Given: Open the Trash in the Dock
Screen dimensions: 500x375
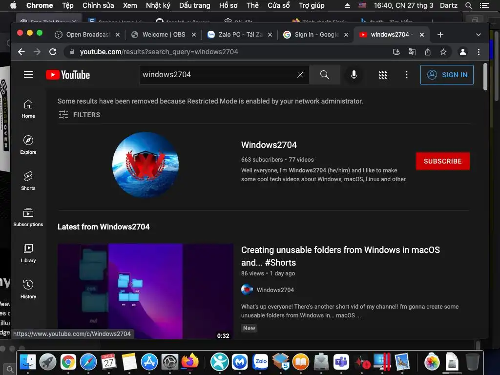Looking at the screenshot, I should tap(472, 362).
